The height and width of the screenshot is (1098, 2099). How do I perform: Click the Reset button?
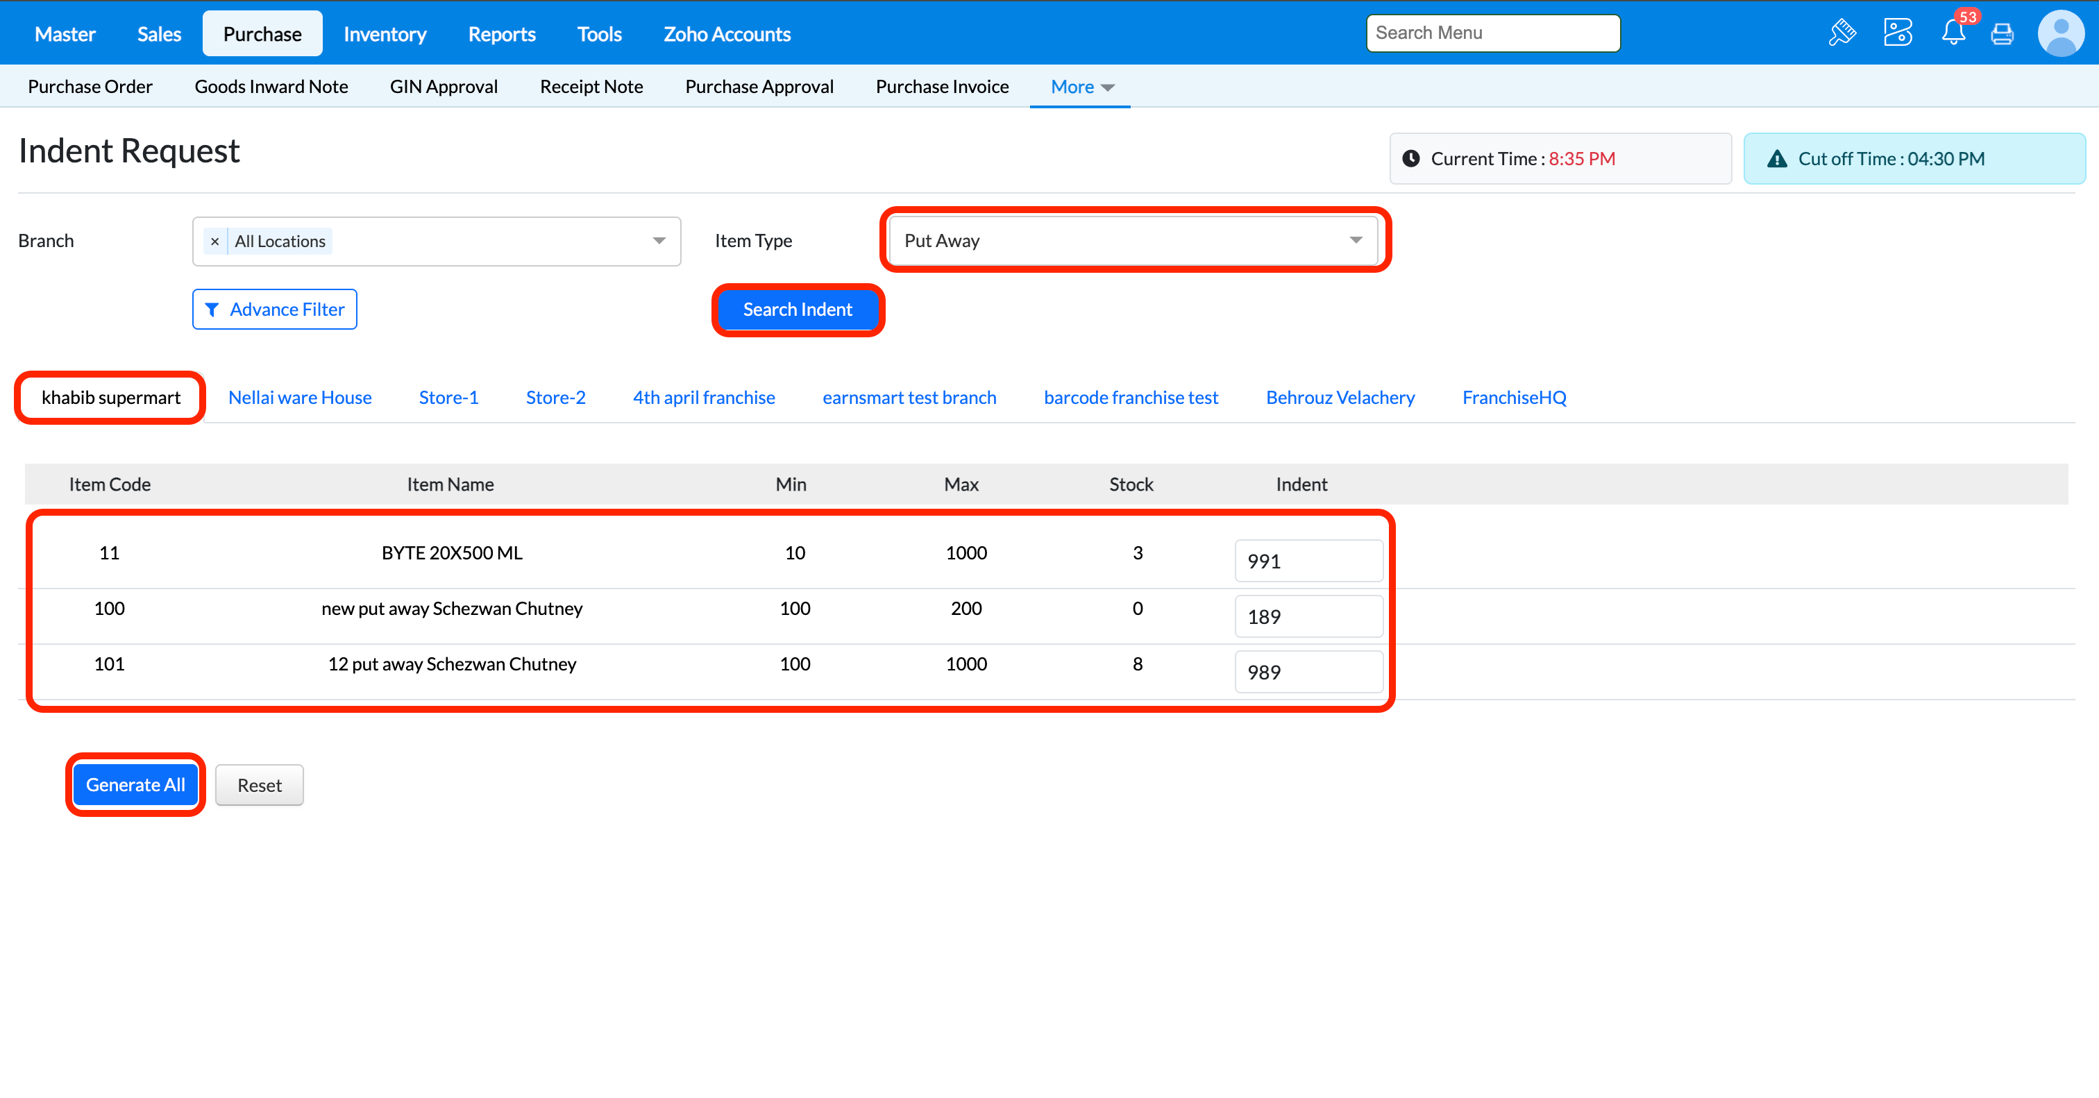(x=259, y=785)
